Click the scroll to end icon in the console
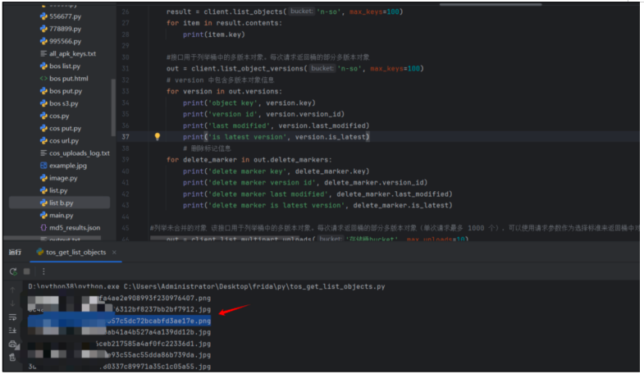Screen dimensions: 644x374 click(12, 331)
